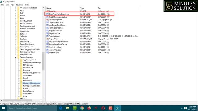Expand the Configuration Manager node
This screenshot has width=198, height=111.
pyautogui.click(x=19, y=63)
